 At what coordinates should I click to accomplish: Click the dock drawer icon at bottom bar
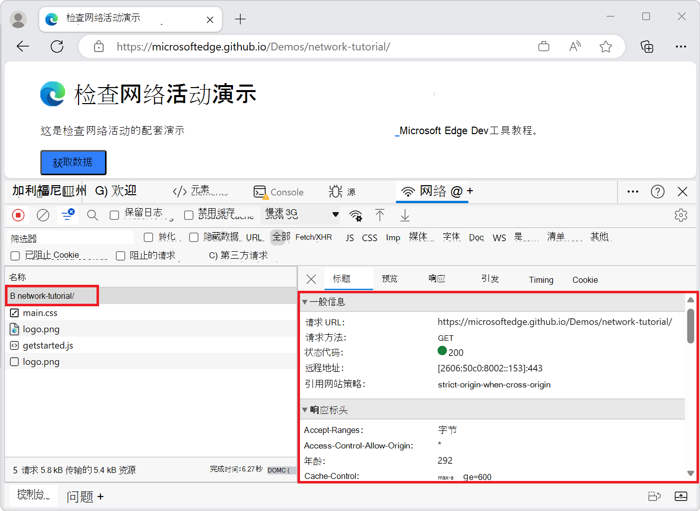coord(654,496)
